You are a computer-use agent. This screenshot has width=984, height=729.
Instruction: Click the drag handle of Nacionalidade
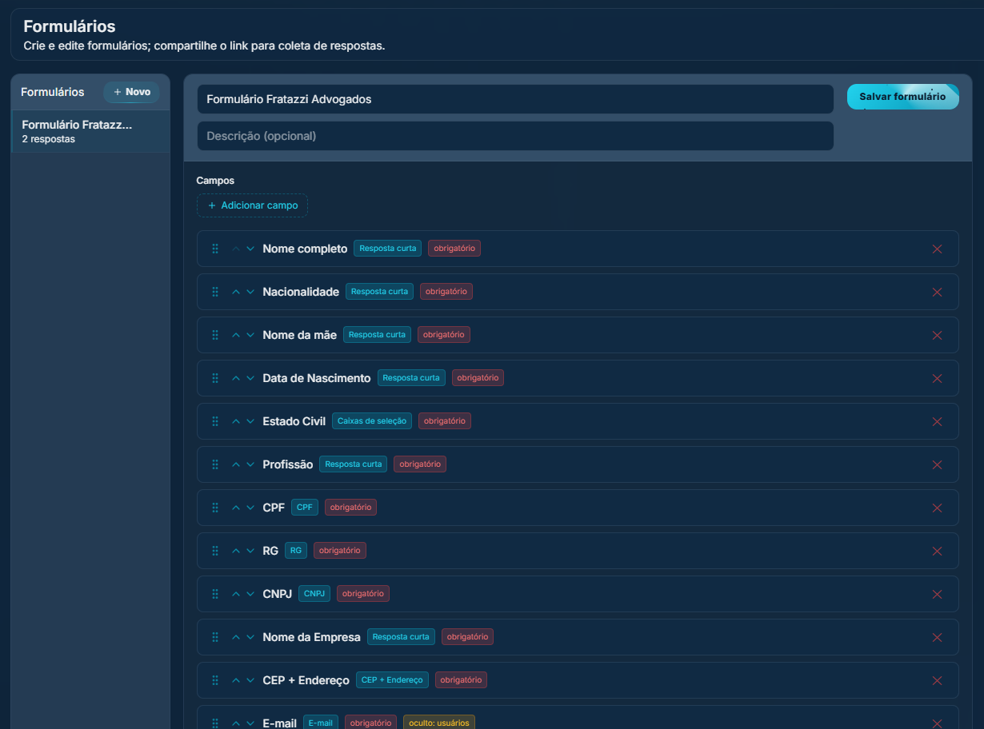click(x=215, y=292)
